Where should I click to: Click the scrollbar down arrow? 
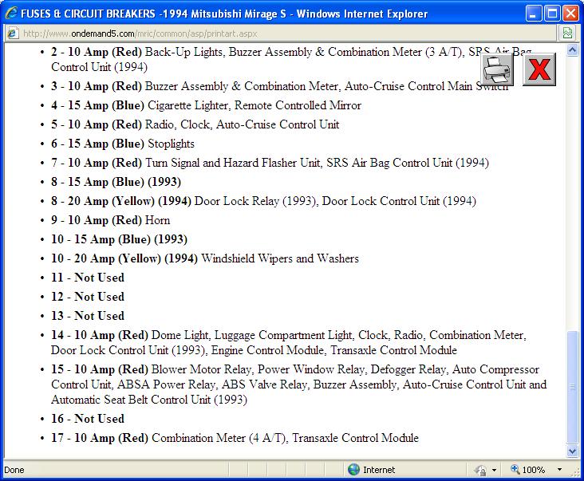[573, 451]
